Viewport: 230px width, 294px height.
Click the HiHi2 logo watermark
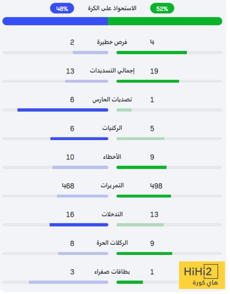(x=202, y=275)
